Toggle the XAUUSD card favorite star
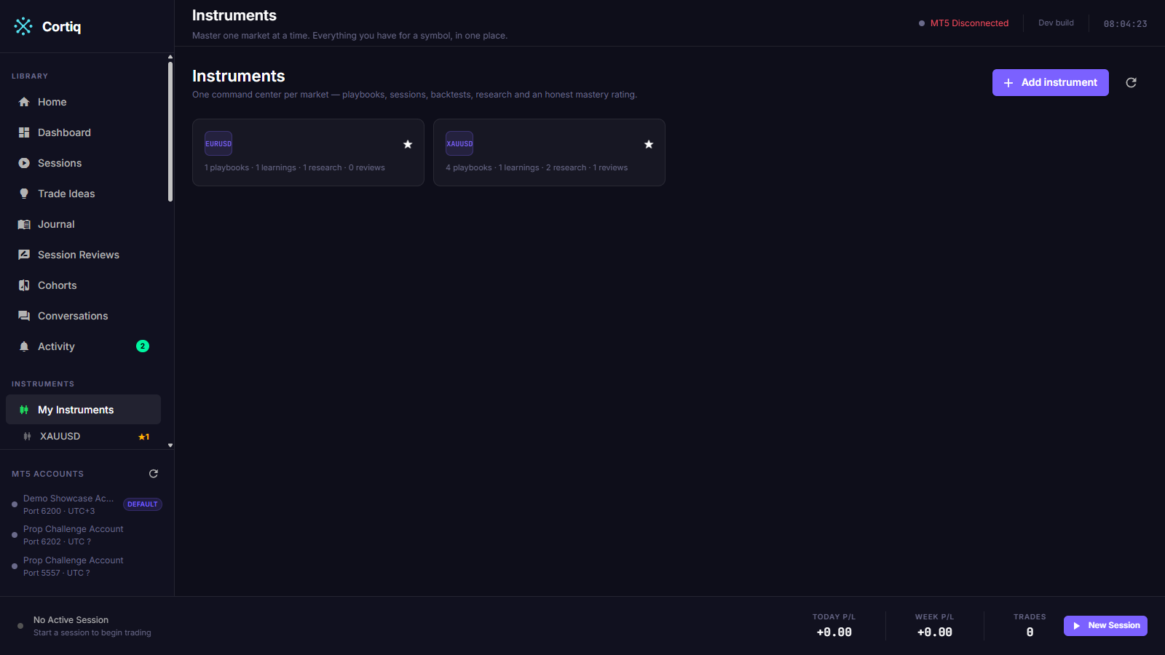 pyautogui.click(x=649, y=144)
